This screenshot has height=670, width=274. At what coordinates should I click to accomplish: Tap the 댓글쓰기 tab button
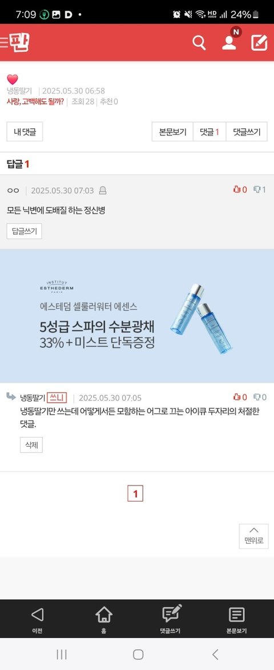point(247,131)
